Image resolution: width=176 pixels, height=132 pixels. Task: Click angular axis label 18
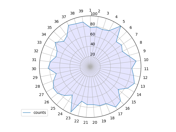point(112,118)
